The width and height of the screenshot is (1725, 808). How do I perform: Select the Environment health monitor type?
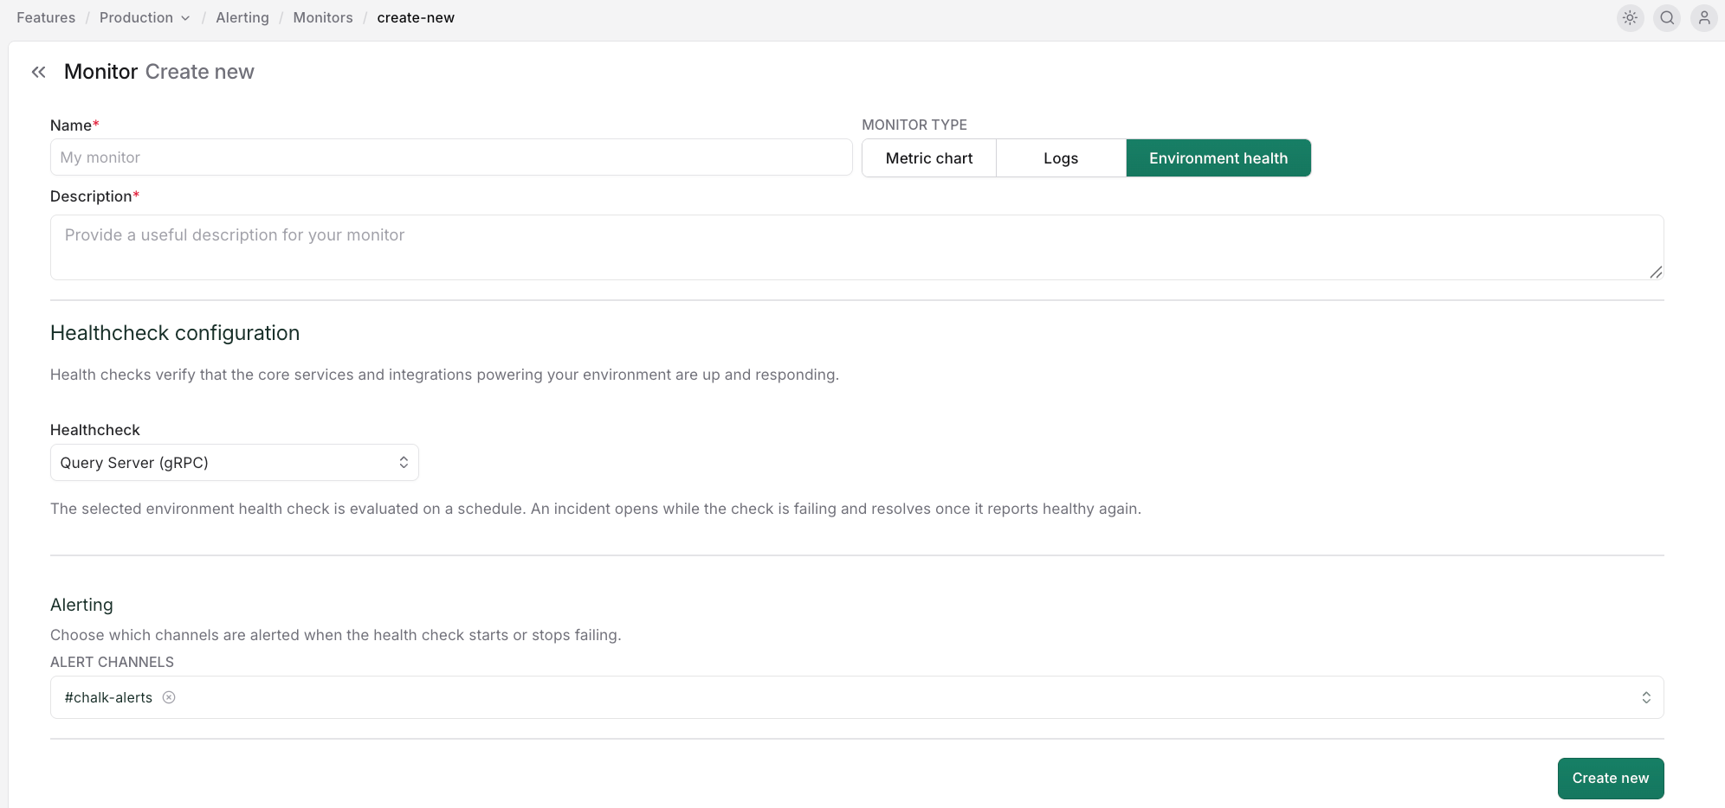coord(1218,158)
